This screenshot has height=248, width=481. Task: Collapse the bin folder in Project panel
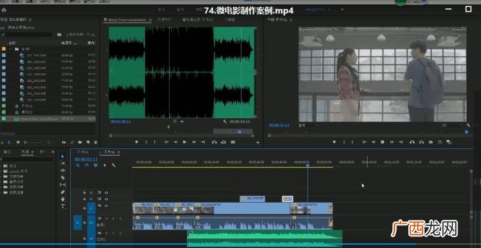11,49
